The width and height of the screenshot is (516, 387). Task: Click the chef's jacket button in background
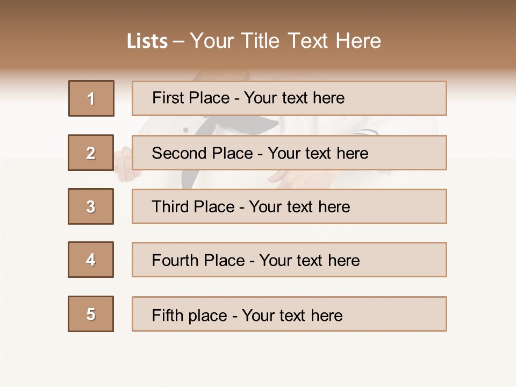186,130
